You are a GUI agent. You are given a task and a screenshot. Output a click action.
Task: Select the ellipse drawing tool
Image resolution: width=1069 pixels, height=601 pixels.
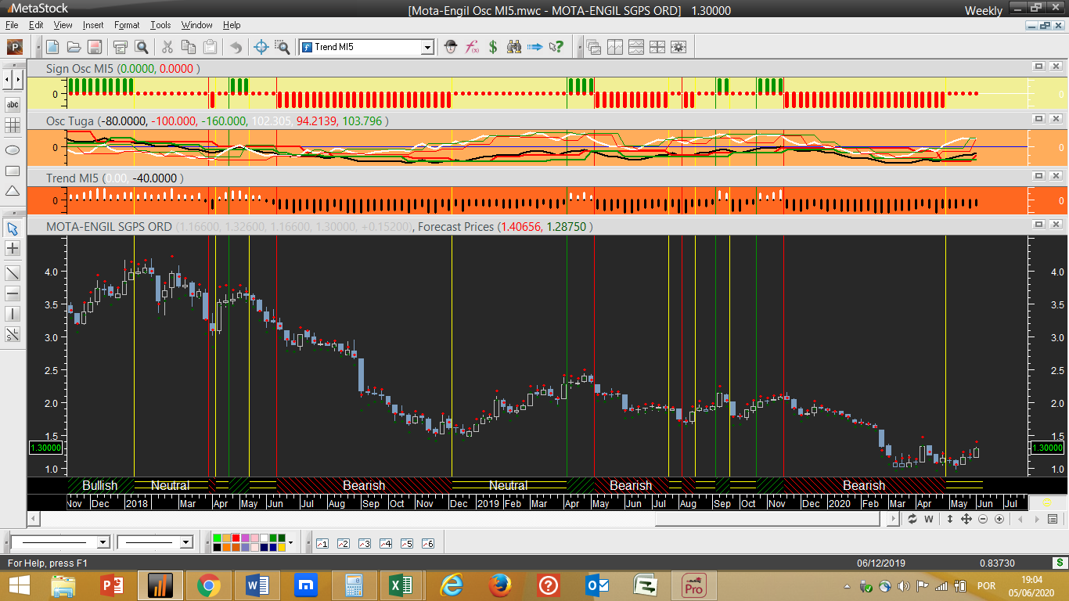tap(13, 149)
